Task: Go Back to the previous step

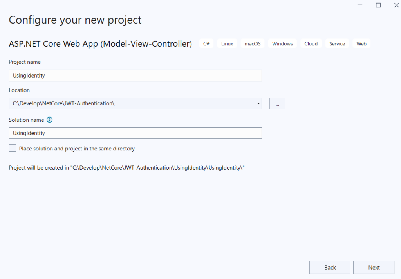Action: (330, 267)
